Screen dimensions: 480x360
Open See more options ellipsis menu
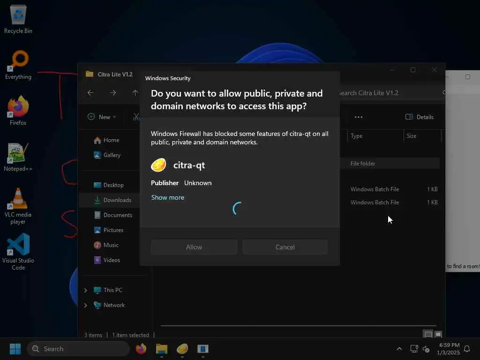[x=359, y=117]
